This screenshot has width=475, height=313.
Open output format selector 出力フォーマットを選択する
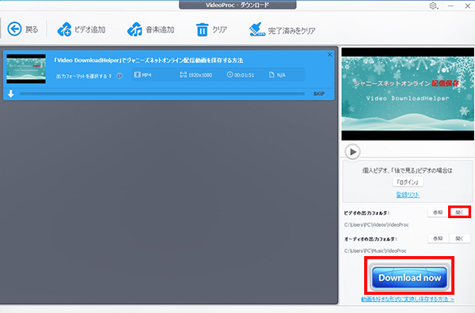[84, 76]
